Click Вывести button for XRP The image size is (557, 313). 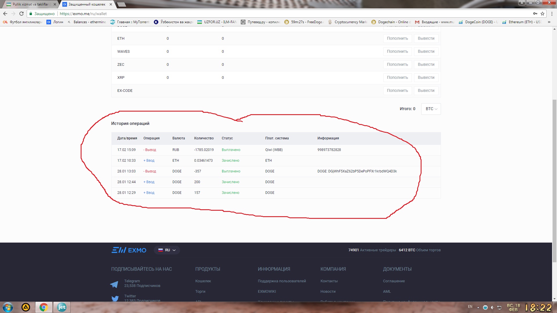426,78
